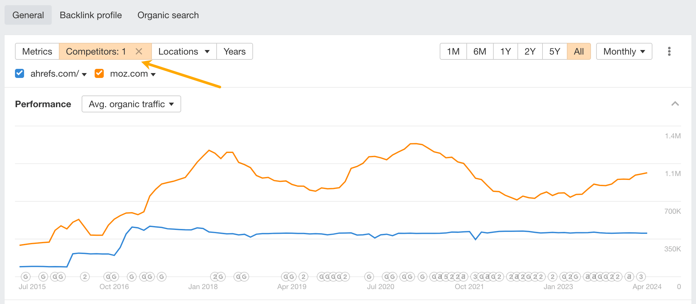
Task: Click the "3" update marker near Apr 2024
Action: [x=641, y=276]
